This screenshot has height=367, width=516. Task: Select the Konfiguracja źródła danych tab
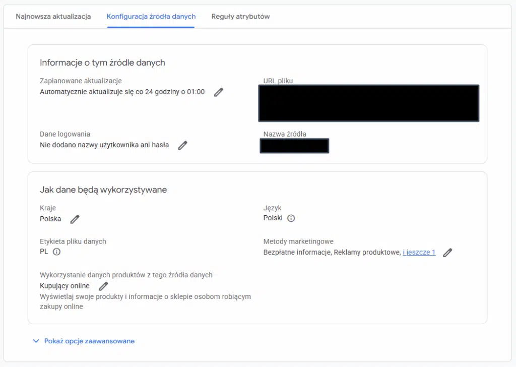tap(151, 16)
